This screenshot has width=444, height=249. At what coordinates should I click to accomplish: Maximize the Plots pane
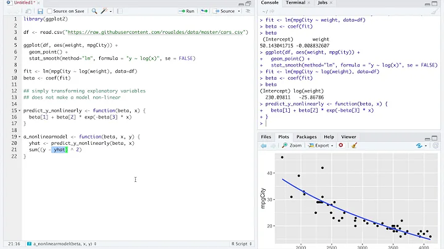pyautogui.click(x=435, y=138)
